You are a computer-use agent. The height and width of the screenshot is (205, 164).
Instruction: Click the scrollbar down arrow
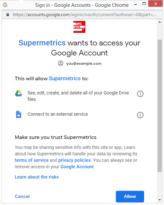point(160,200)
